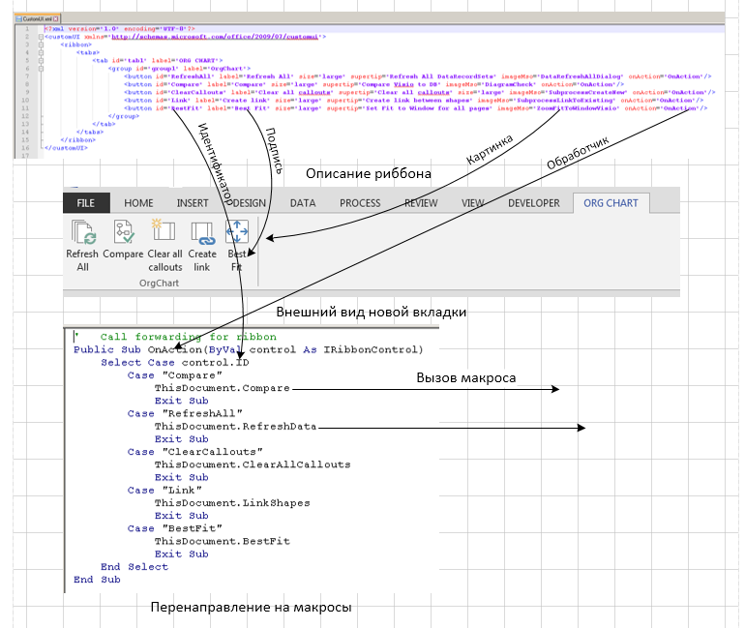Click the OrgChart group label

pyautogui.click(x=159, y=284)
